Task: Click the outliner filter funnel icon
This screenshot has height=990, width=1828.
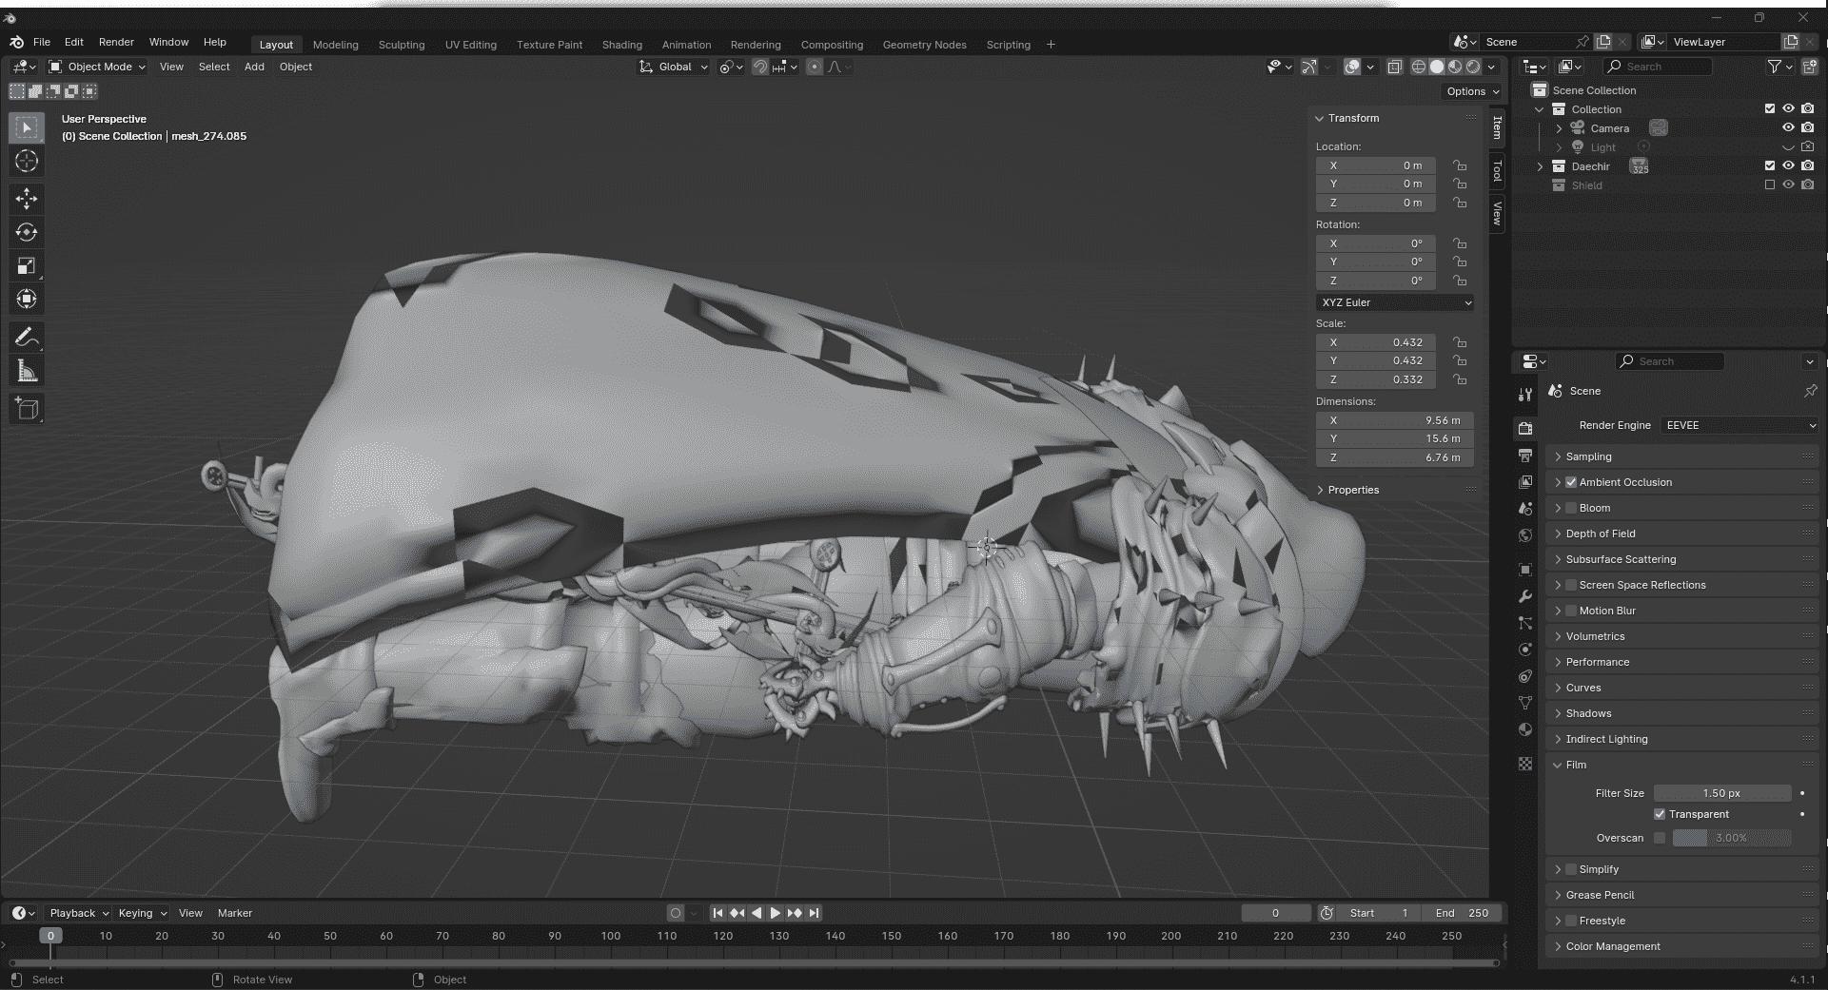Action: click(1775, 67)
